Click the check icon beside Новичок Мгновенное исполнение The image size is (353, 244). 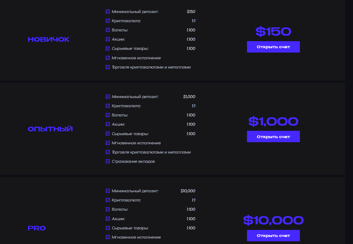[x=108, y=58]
